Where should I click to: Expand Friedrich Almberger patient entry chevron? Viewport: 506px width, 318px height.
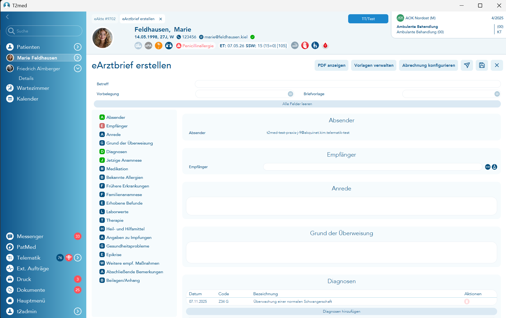tap(78, 69)
